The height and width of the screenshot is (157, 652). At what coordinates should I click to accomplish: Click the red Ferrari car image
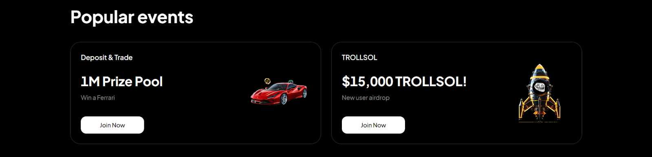click(279, 93)
